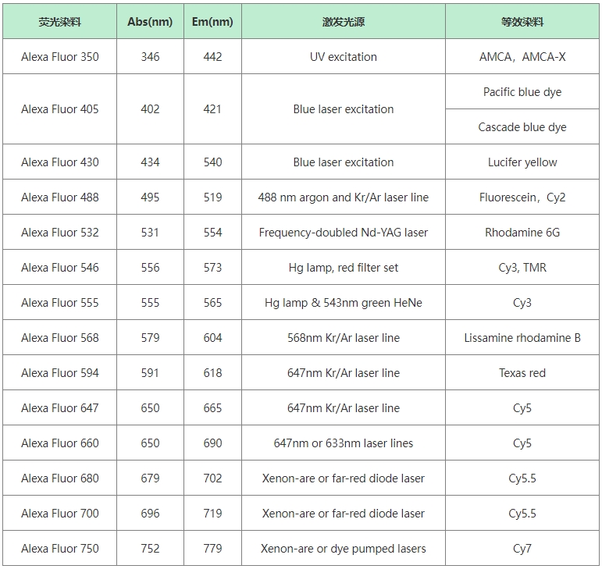Screen dimensions: 602x569
Task: Click the AMCA, AMCA-X cell
Action: tap(522, 57)
